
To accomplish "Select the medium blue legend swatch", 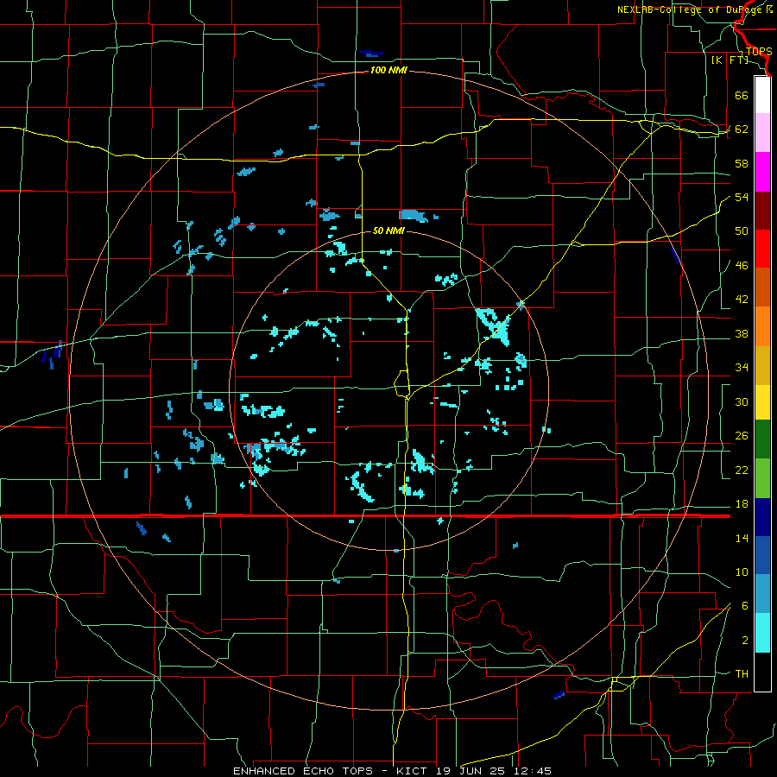I will (762, 555).
